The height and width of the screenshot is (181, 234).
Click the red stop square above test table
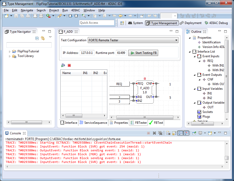tap(69, 65)
